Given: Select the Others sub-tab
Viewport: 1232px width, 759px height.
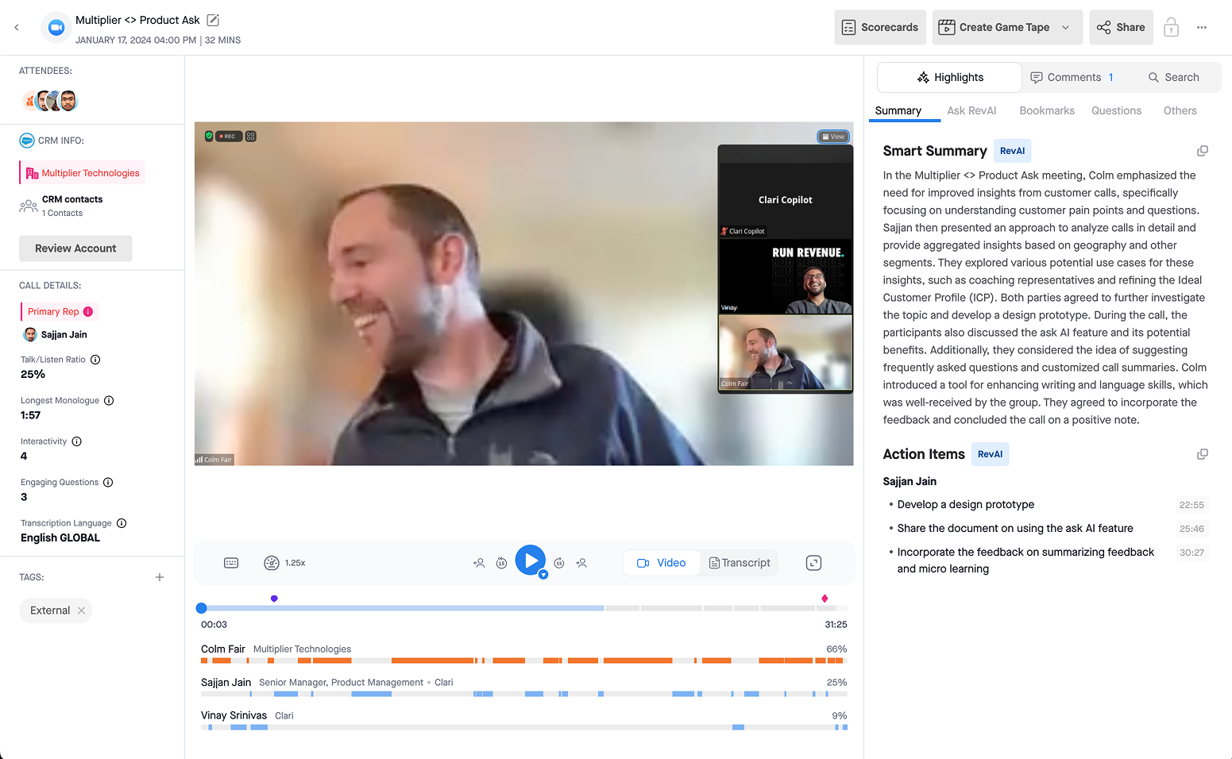Looking at the screenshot, I should coord(1180,110).
